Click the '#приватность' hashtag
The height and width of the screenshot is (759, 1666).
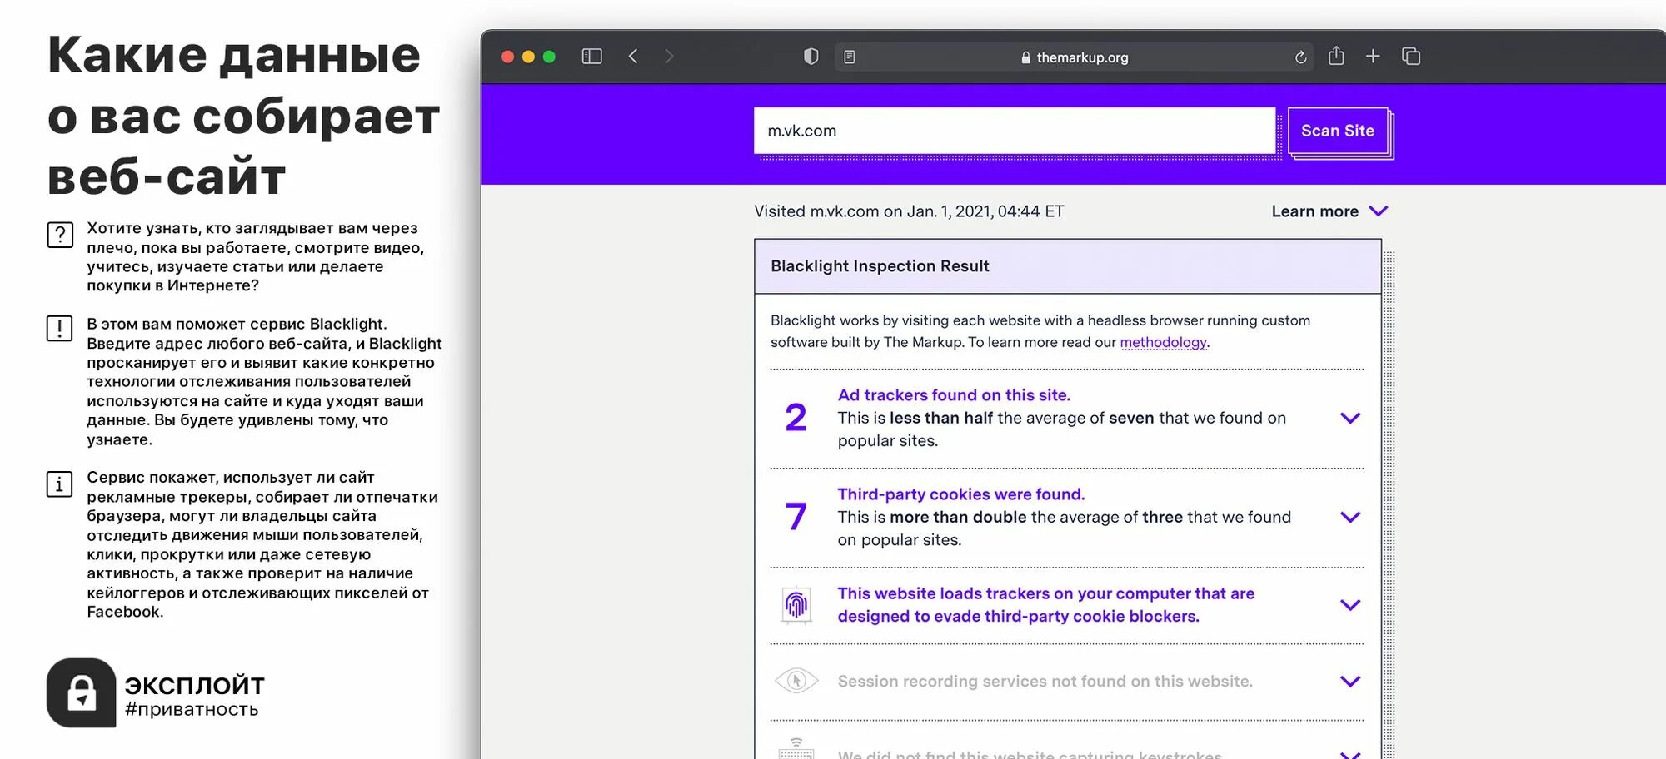pos(192,710)
